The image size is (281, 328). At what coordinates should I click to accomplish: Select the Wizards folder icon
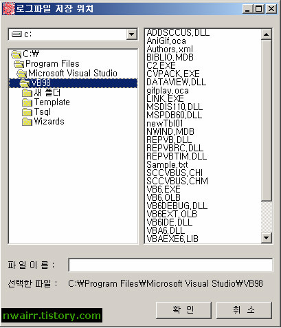[27, 122]
